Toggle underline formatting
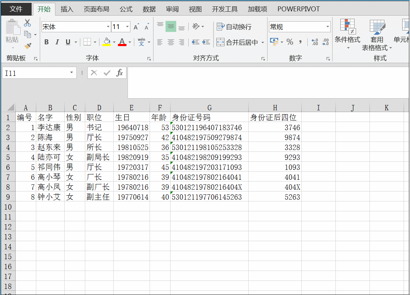 click(67, 42)
